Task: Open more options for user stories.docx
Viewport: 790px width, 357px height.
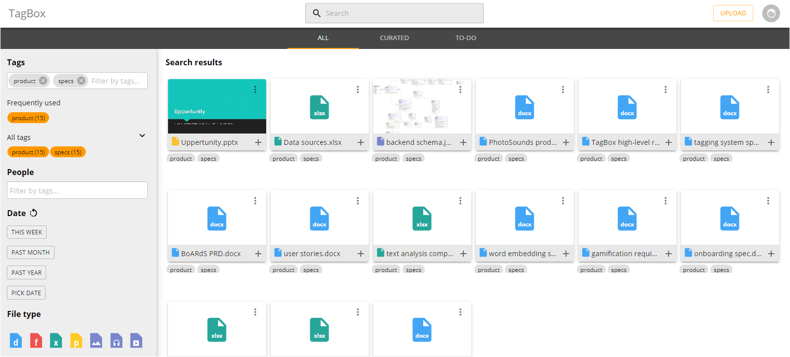Action: (358, 201)
